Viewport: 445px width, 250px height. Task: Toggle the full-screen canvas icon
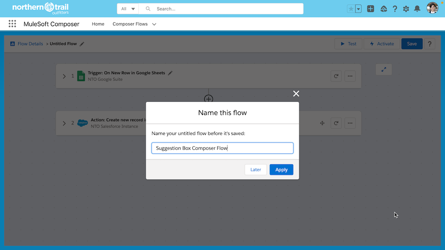[x=384, y=69]
